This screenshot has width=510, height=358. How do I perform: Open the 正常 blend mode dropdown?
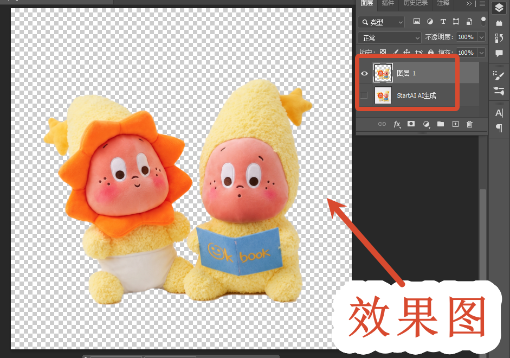pos(390,38)
